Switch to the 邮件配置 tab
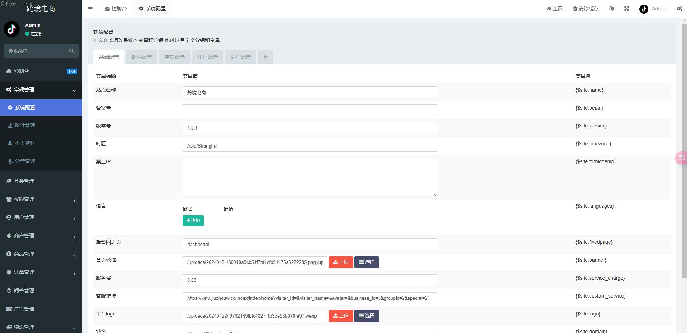Screen dimensions: 687x333 pyautogui.click(x=142, y=57)
